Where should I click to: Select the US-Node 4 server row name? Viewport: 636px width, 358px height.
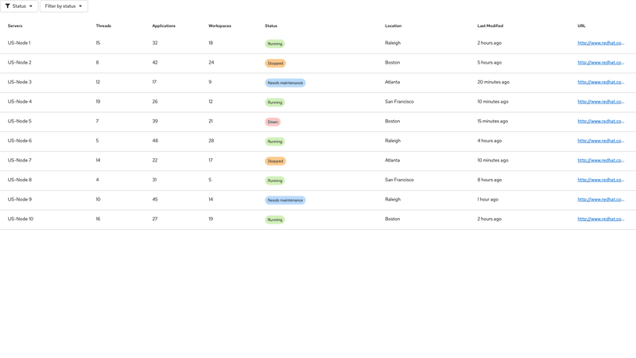pos(20,102)
